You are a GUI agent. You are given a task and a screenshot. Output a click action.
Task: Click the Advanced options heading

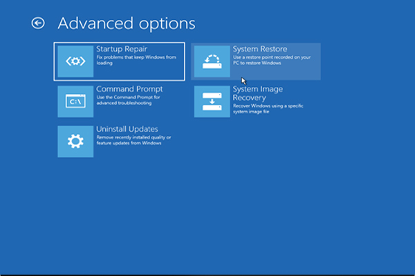pos(127,23)
